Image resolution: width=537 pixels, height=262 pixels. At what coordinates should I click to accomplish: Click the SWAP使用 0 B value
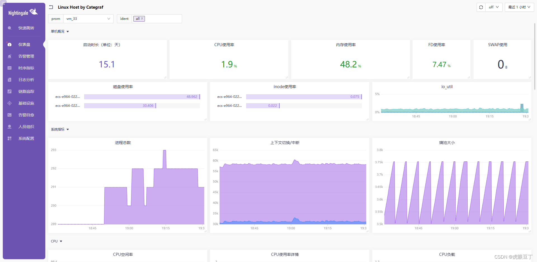tap(502, 65)
